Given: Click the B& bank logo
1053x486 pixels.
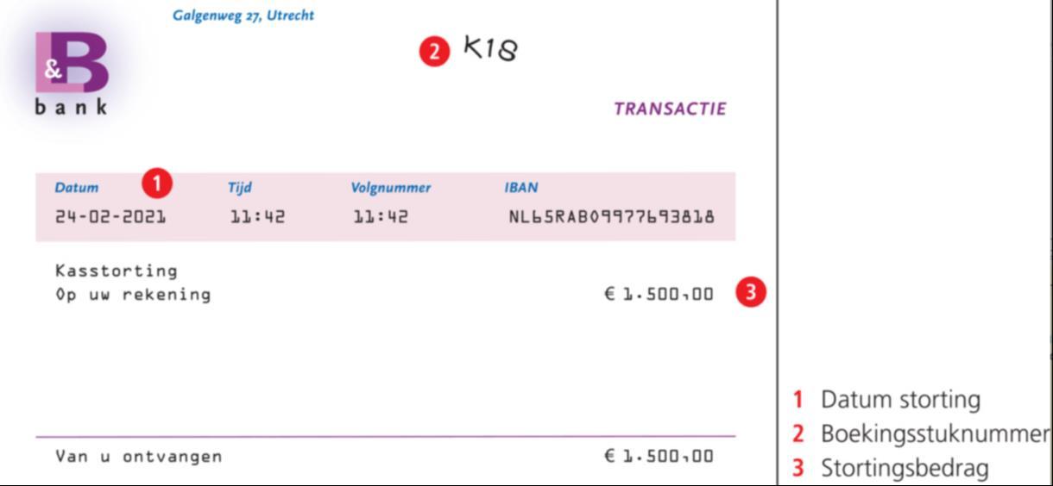Looking at the screenshot, I should [x=73, y=72].
